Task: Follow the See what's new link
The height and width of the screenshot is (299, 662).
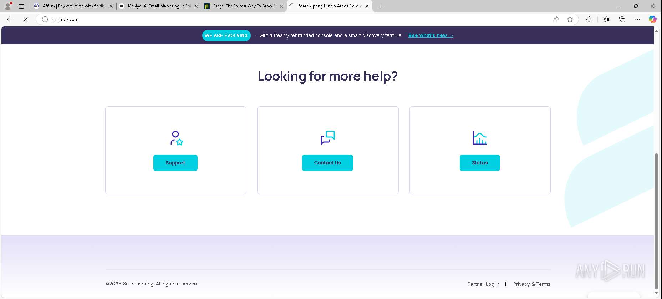Action: (x=431, y=35)
